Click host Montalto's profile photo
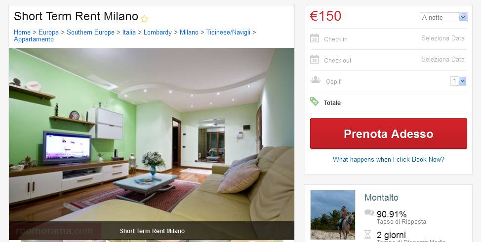 click(333, 215)
